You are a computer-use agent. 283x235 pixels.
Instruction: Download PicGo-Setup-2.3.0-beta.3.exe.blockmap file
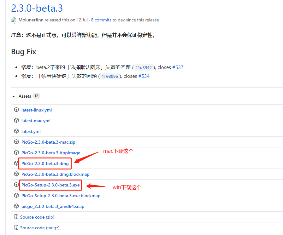coord(61,196)
